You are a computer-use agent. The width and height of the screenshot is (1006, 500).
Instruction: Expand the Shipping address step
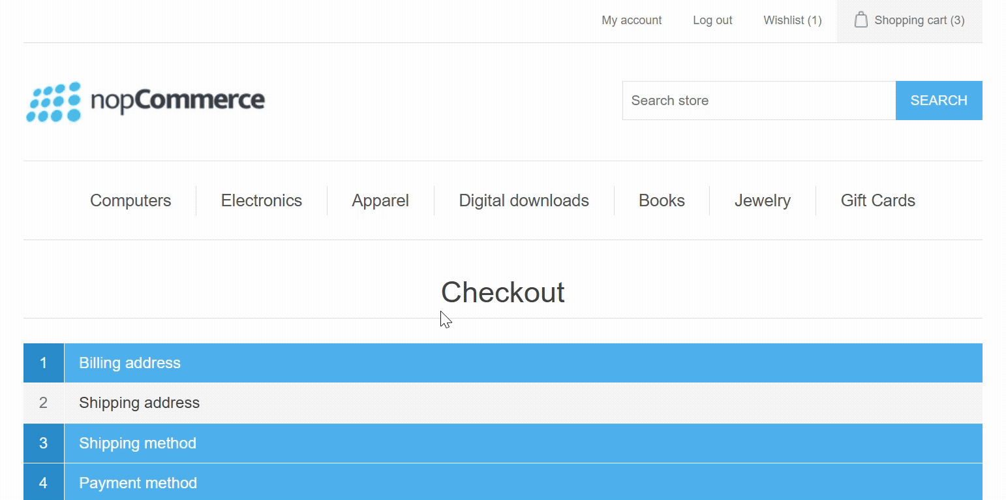(139, 403)
